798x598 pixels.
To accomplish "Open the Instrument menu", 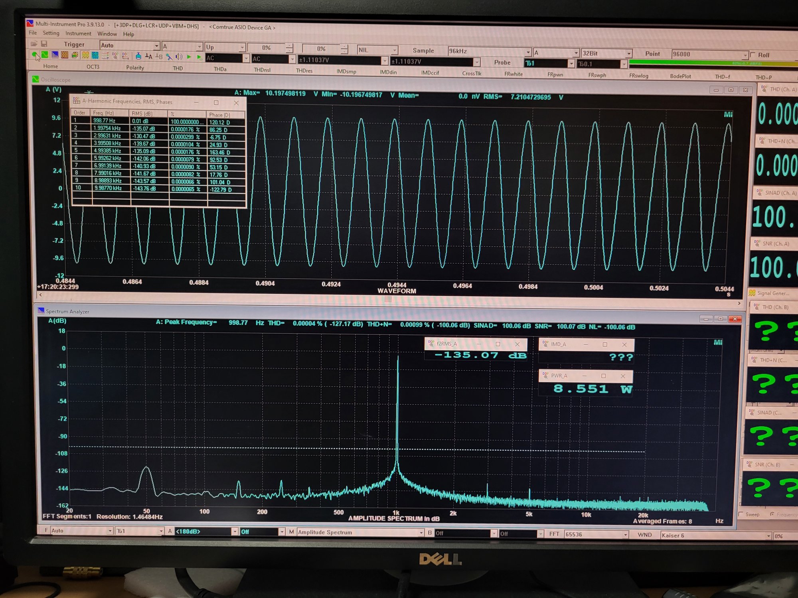I will (x=78, y=33).
